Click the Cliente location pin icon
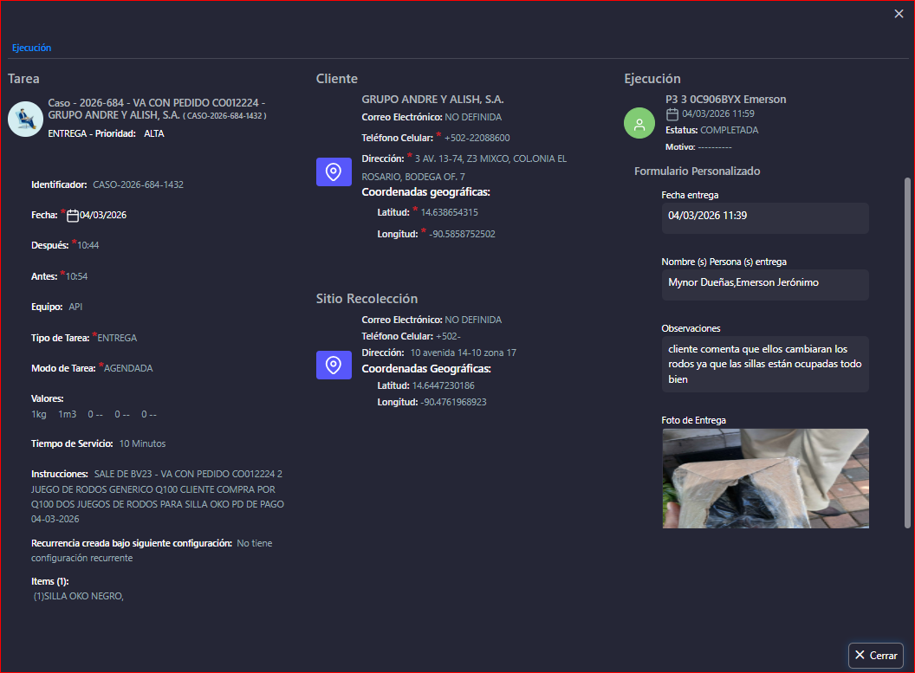Screen dimensions: 915x673 [334, 171]
